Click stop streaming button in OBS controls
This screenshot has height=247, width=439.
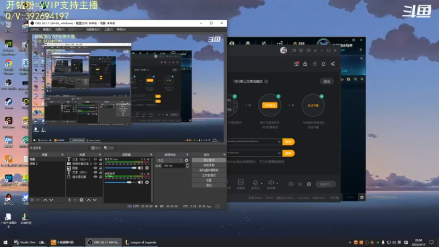209,160
